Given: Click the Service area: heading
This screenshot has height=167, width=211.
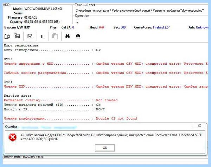Looking at the screenshot, I should tap(18, 96).
